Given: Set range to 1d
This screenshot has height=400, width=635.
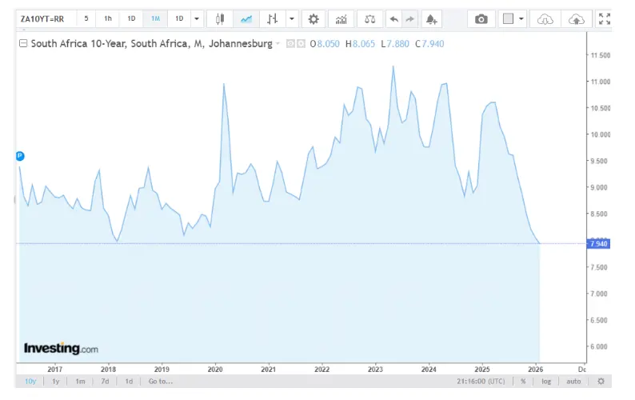Looking at the screenshot, I should click(129, 382).
